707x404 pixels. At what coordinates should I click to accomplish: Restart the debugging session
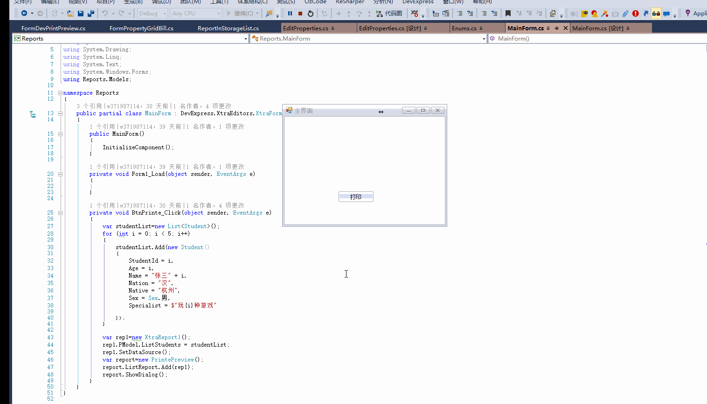click(x=311, y=14)
